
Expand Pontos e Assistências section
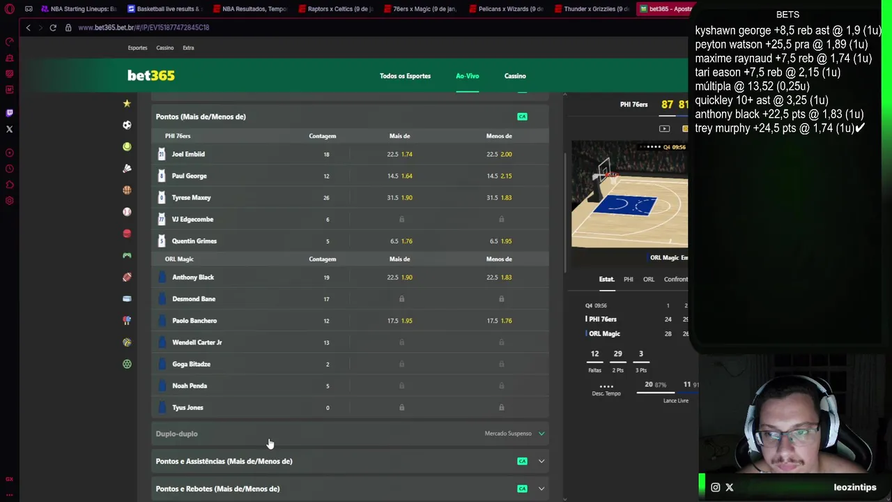coord(351,461)
